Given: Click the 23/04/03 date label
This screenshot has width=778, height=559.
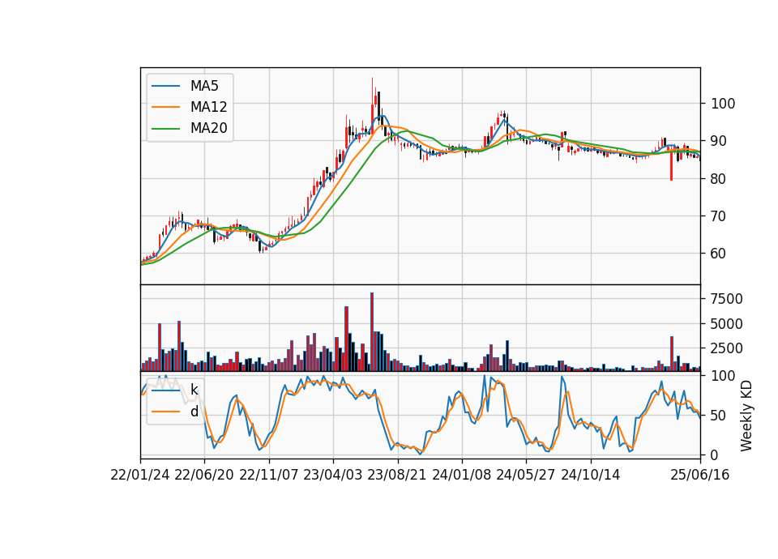Looking at the screenshot, I should point(333,475).
